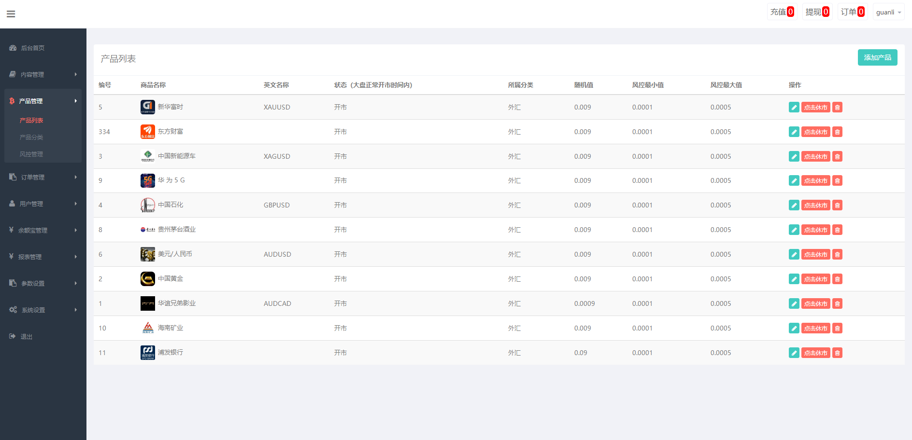Image resolution: width=912 pixels, height=440 pixels.
Task: Click 点击休市 for 新华富时
Action: 815,107
